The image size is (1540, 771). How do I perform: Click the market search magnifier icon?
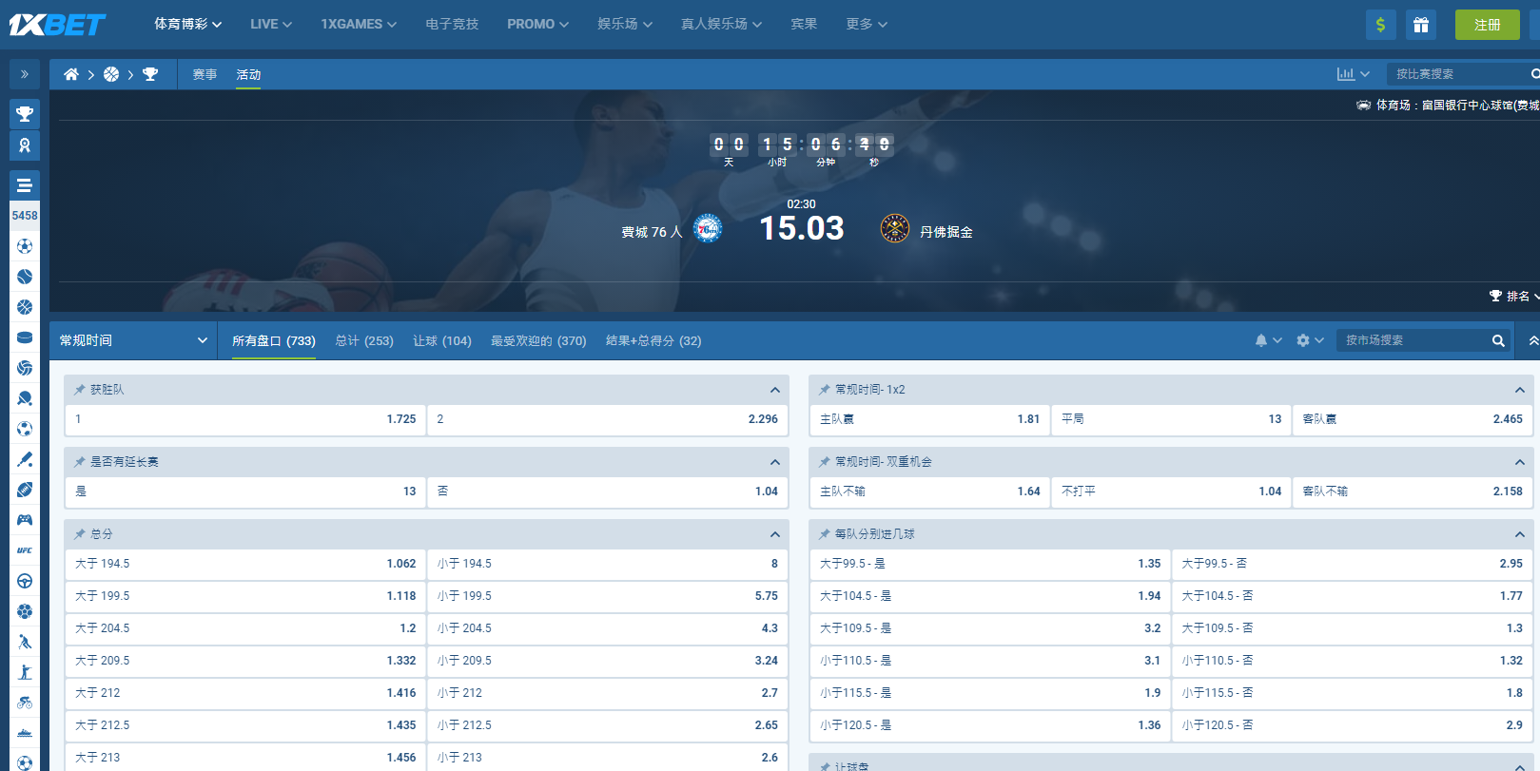pos(1498,340)
